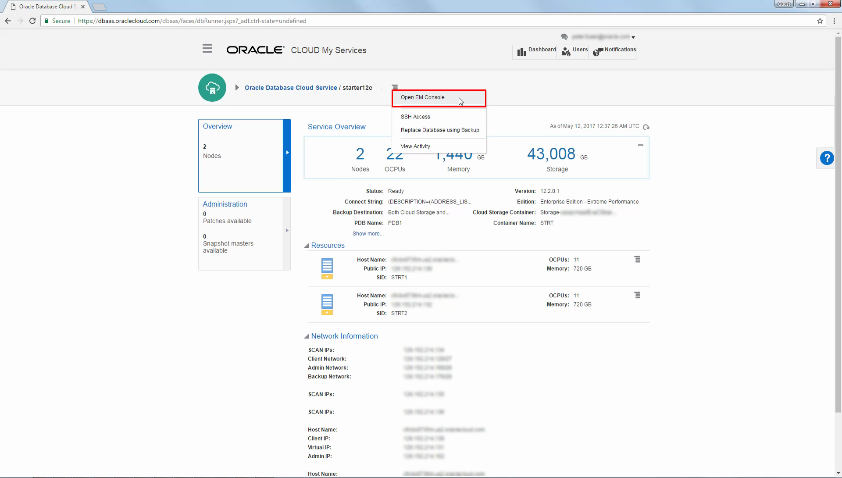Image resolution: width=842 pixels, height=478 pixels.
Task: Open the help question mark button
Action: pyautogui.click(x=827, y=158)
